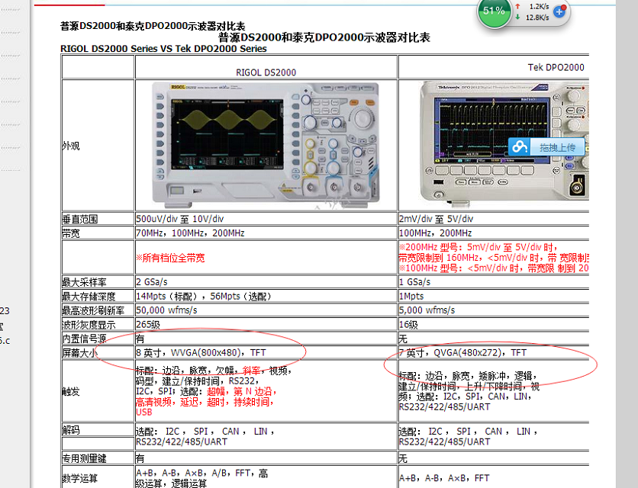
Task: Click the centered title 普源DS2000和泰克DPO2000示波器对比表
Action: (x=324, y=37)
